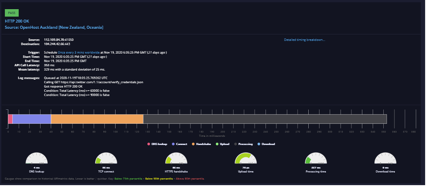Select the API Call Latency value 353 ms
The height and width of the screenshot is (186, 426).
(x=49, y=65)
